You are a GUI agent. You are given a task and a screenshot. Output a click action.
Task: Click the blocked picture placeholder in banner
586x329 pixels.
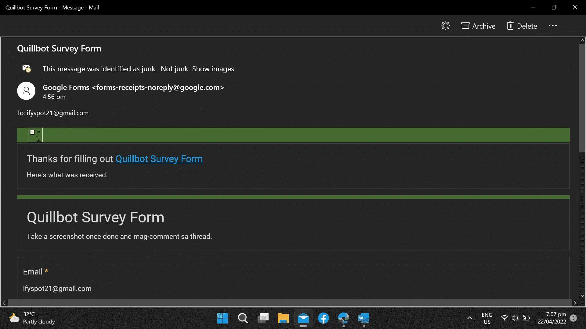point(35,135)
